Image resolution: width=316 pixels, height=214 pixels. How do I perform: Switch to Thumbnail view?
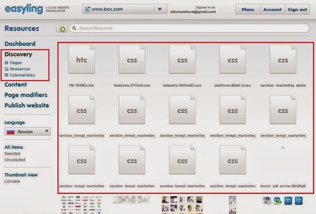(x=21, y=175)
